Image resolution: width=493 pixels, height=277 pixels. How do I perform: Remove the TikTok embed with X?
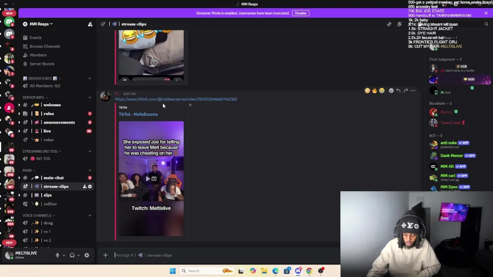tap(190, 105)
